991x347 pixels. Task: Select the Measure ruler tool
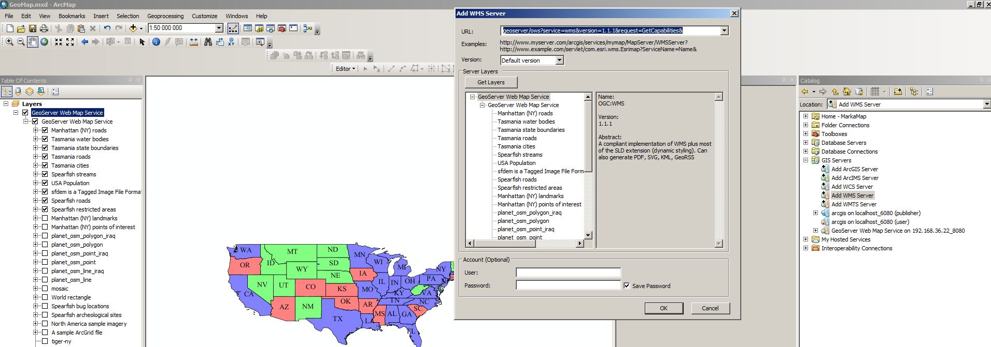click(193, 42)
